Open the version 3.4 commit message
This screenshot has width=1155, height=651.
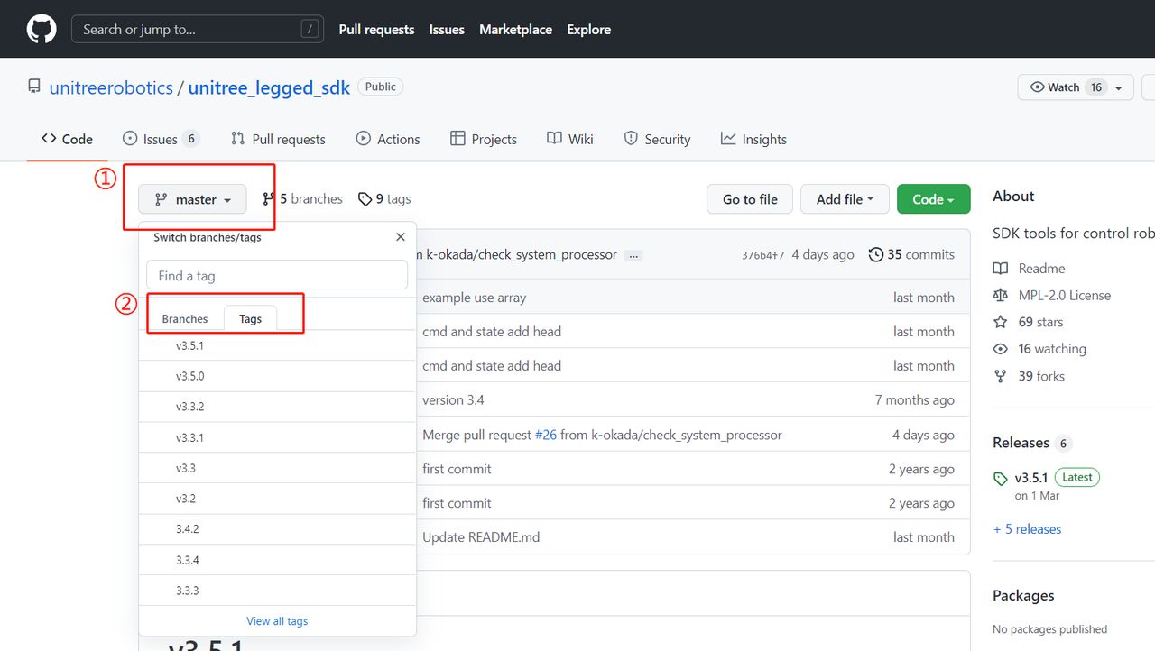coord(453,400)
